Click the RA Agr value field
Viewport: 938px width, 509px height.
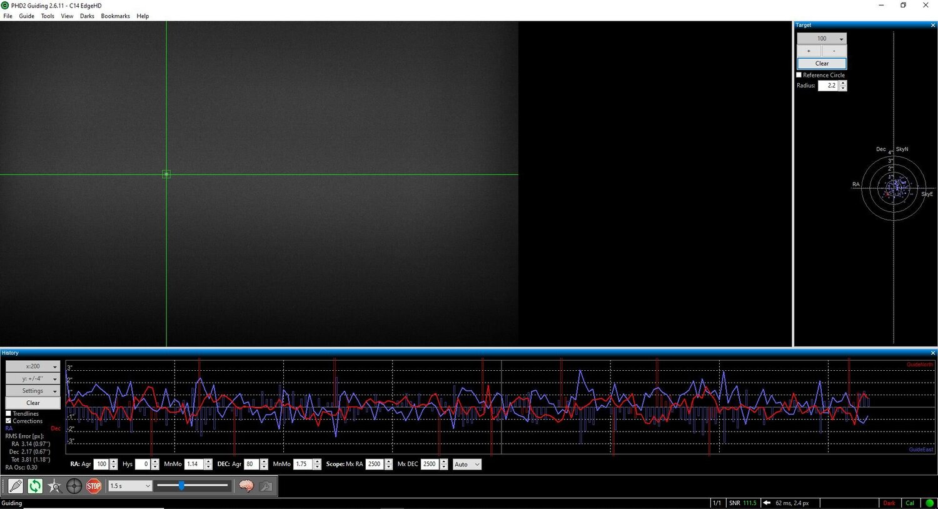tap(101, 465)
